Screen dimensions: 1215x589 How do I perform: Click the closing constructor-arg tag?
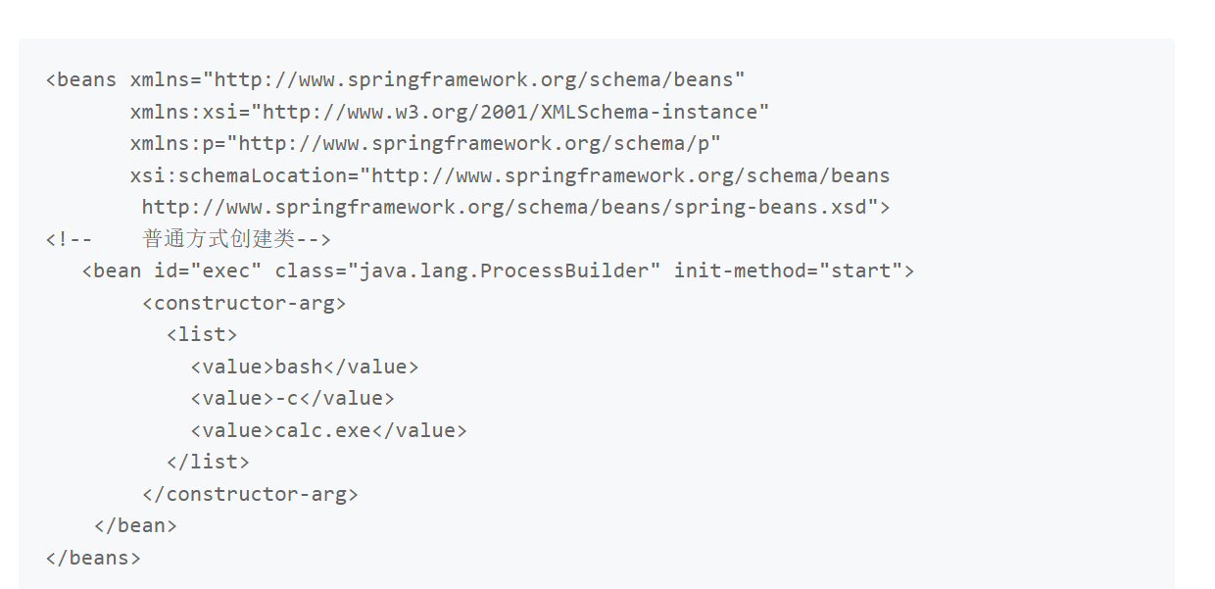click(250, 494)
